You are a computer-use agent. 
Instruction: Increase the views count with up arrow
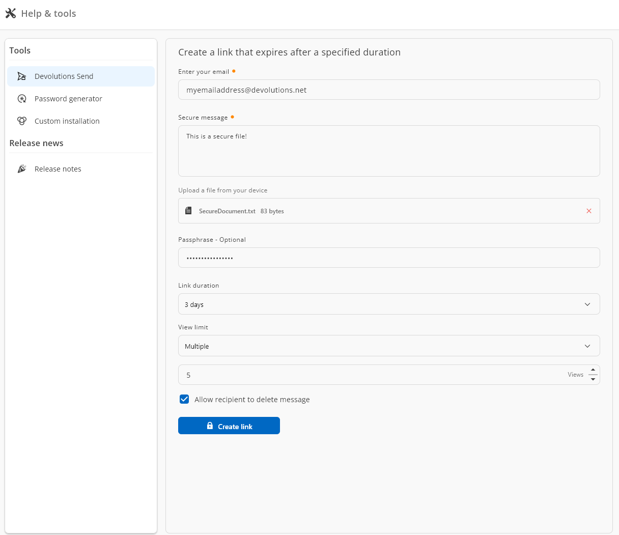tap(593, 370)
